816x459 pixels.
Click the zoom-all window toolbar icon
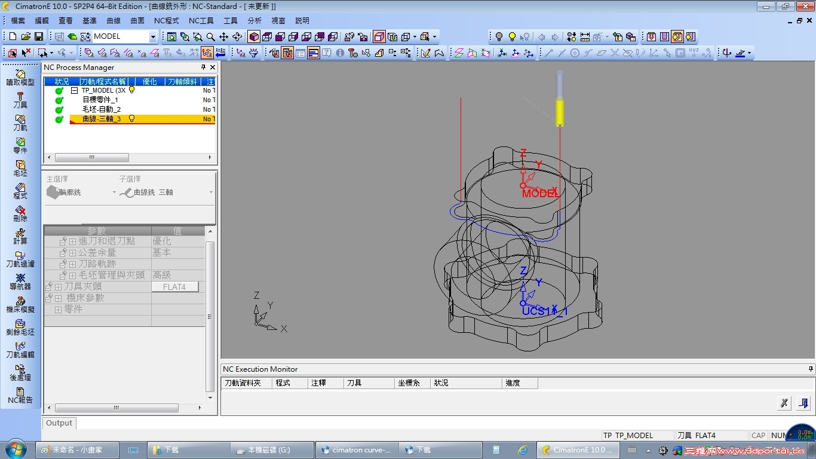pyautogui.click(x=171, y=36)
